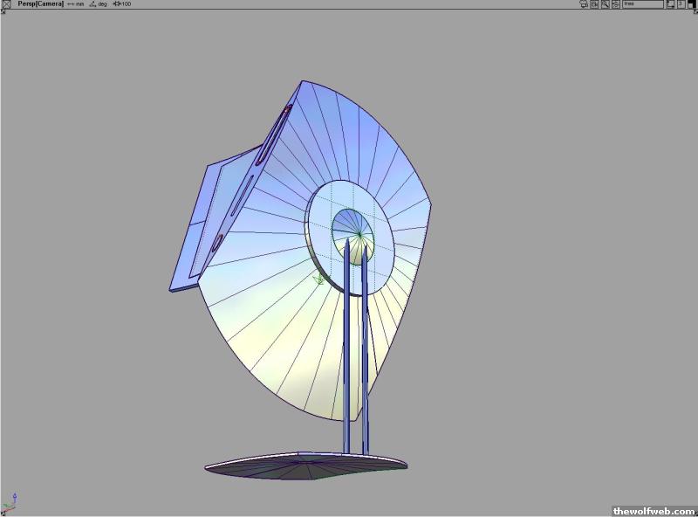Toggle the icon right of the 'free' field
698x517 pixels.
point(670,4)
